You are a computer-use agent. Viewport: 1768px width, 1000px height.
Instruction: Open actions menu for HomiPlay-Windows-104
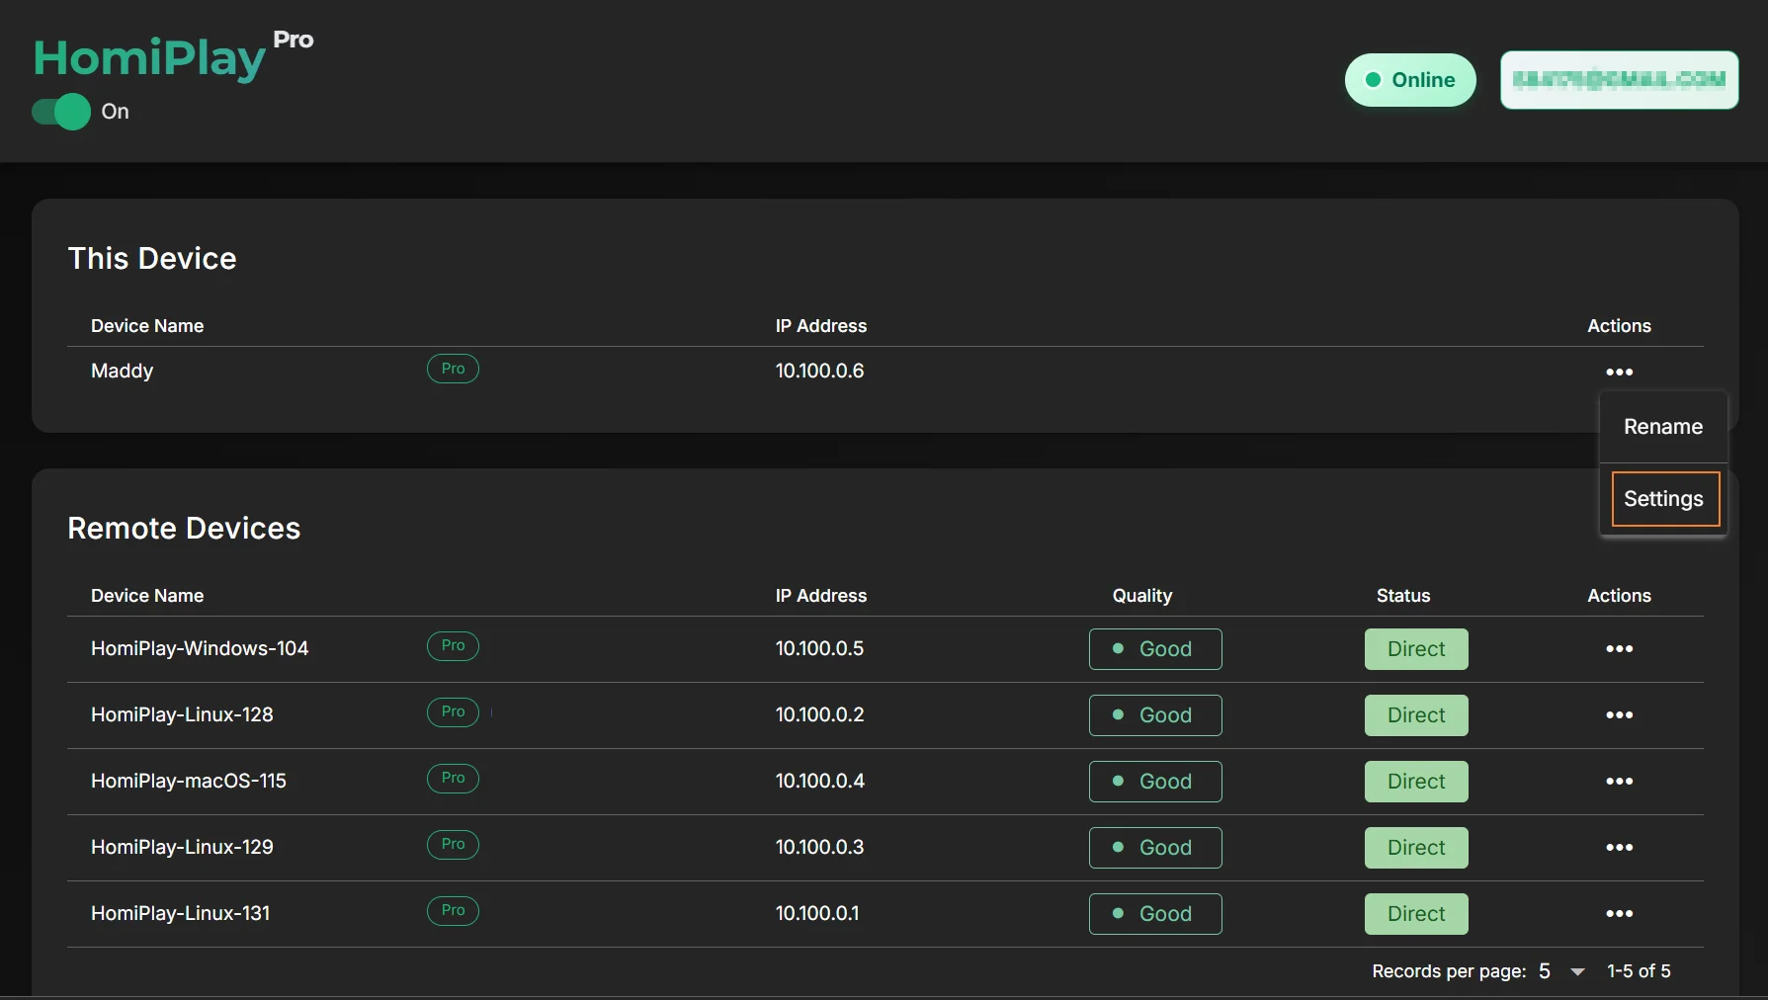(x=1619, y=649)
